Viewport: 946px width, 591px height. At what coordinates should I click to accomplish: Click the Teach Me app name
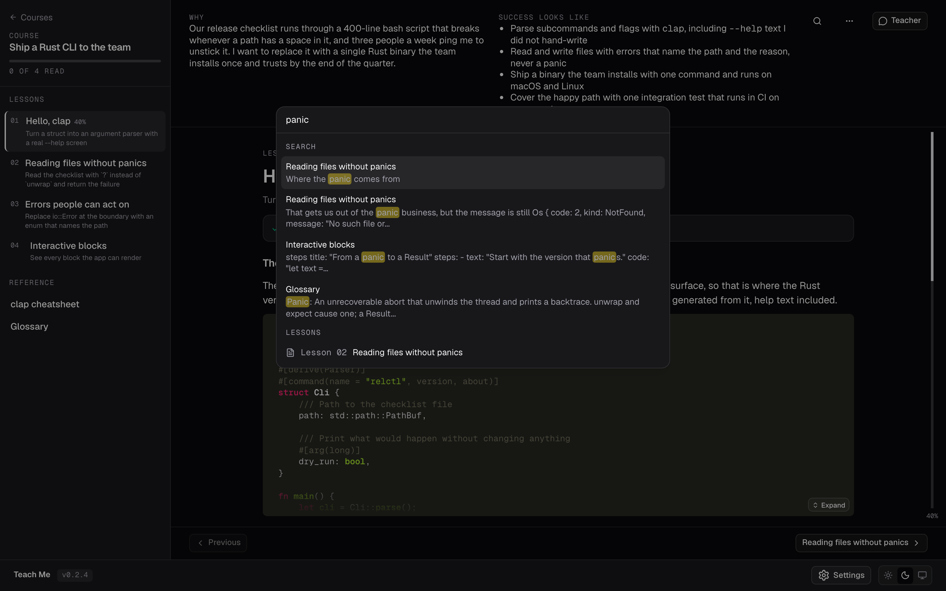coord(32,575)
